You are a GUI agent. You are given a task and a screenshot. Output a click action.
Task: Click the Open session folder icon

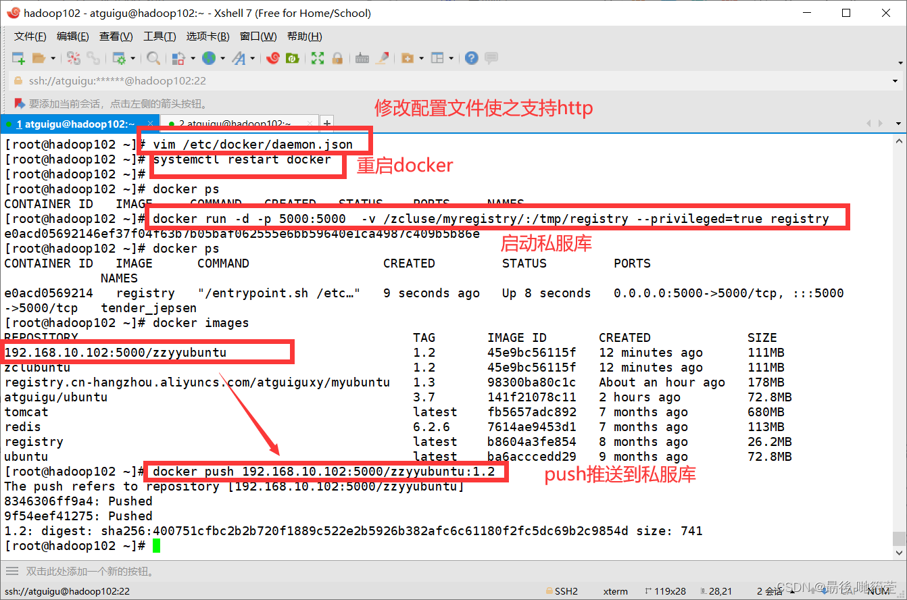(39, 58)
